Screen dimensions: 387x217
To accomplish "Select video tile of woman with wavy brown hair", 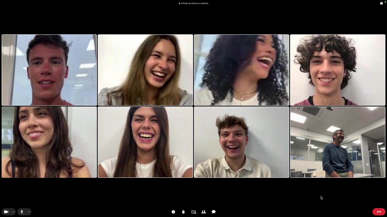I will (x=49, y=142).
